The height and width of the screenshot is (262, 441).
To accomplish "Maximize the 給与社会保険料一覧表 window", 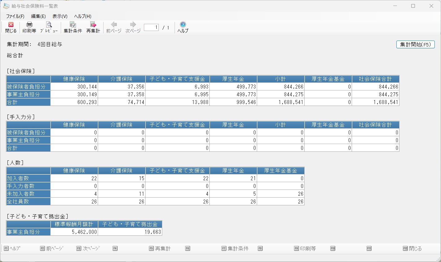I will [413, 6].
